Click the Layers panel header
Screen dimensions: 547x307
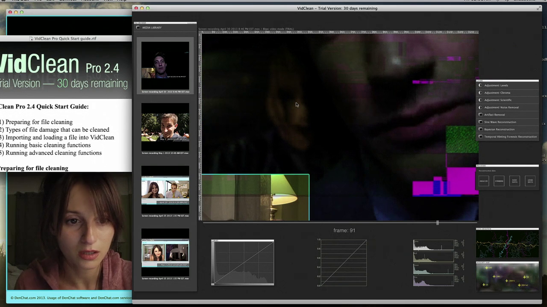click(x=507, y=81)
